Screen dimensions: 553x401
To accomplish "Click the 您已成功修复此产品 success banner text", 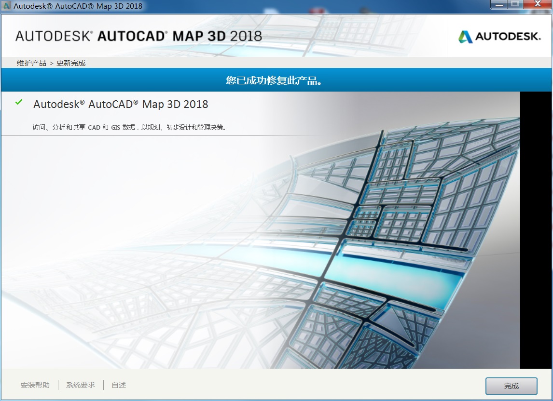I will (274, 80).
